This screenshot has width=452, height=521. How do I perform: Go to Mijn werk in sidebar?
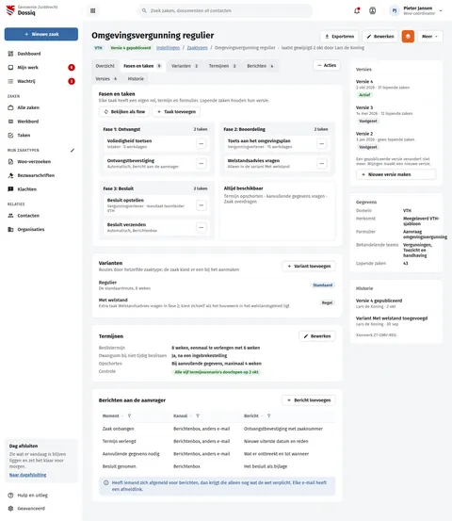click(41, 68)
